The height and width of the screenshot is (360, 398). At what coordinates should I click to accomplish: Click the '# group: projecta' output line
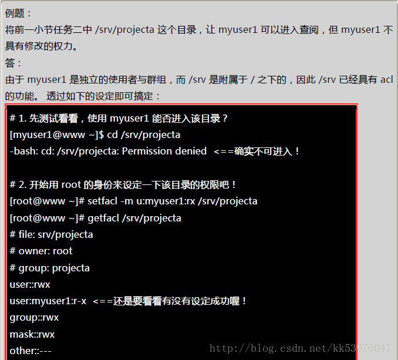50,268
